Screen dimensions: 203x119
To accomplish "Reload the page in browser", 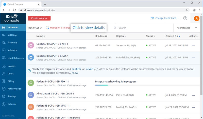I will 14,10.
